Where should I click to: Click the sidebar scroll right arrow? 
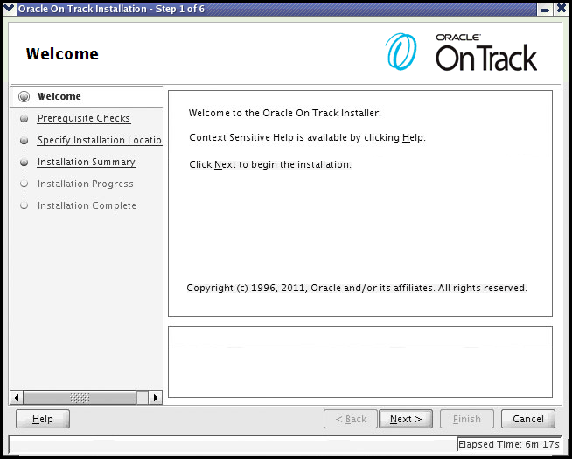point(156,398)
